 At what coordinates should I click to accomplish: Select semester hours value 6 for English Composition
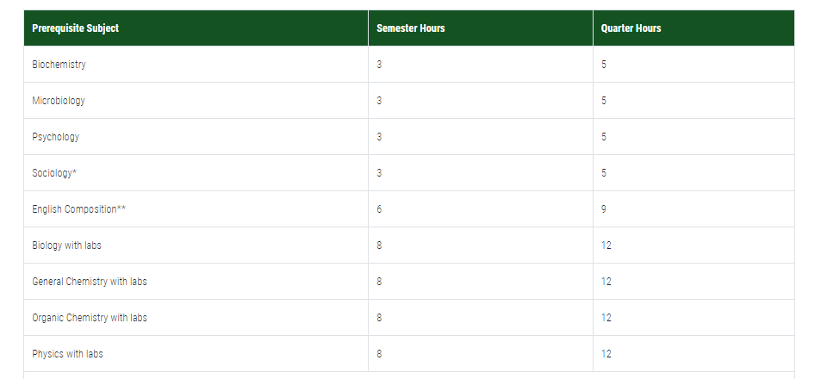click(379, 209)
